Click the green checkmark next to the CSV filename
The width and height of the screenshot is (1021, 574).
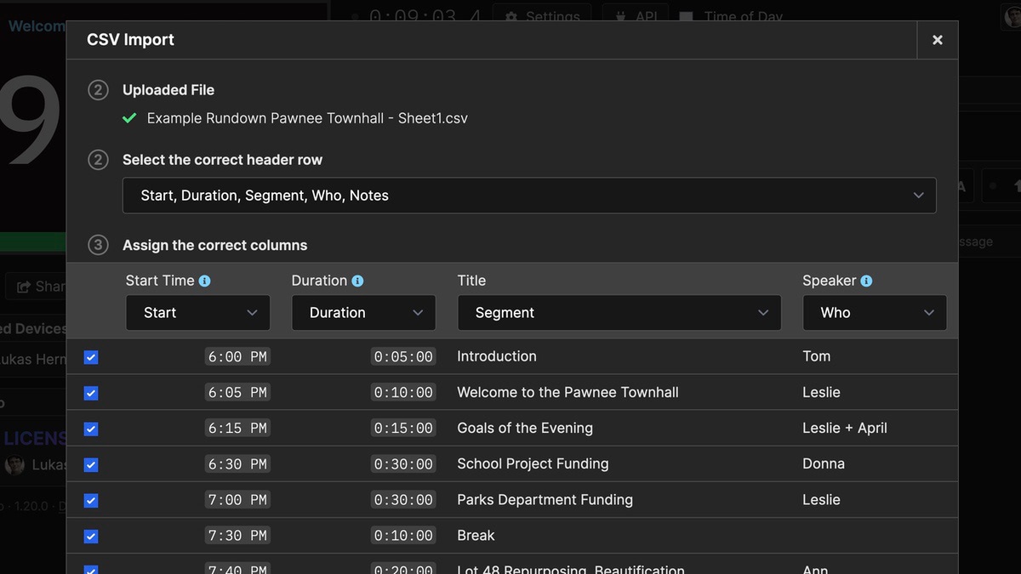point(129,118)
